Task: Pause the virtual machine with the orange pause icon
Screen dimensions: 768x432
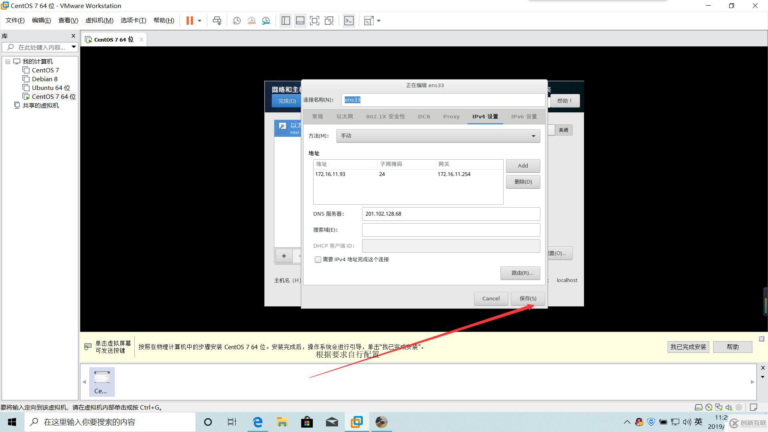Action: click(190, 21)
